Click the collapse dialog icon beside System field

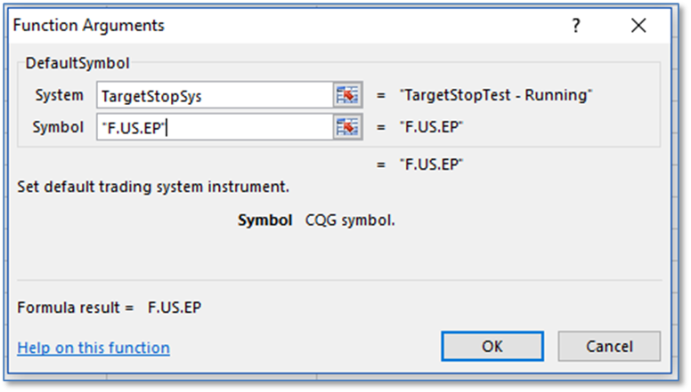pos(345,95)
